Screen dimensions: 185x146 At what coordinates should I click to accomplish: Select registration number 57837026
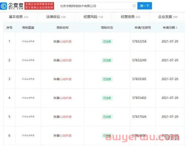click(139, 117)
